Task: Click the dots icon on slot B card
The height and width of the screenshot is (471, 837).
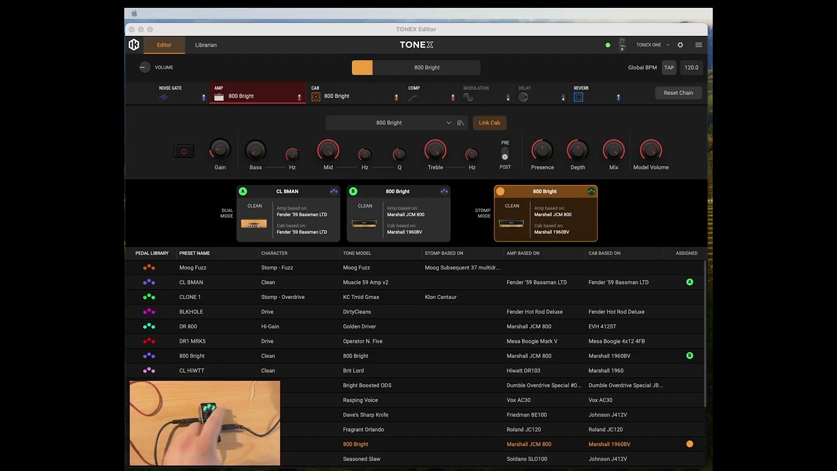Action: tap(445, 192)
